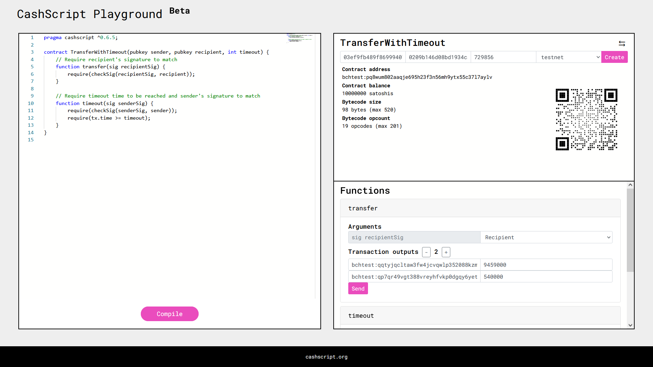Open the testnet network dropdown
Viewport: 653px width, 367px height.
(569, 57)
